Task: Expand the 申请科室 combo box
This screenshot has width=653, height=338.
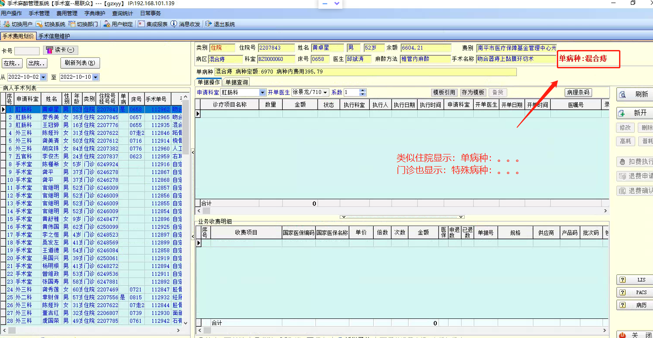Action: click(x=262, y=92)
